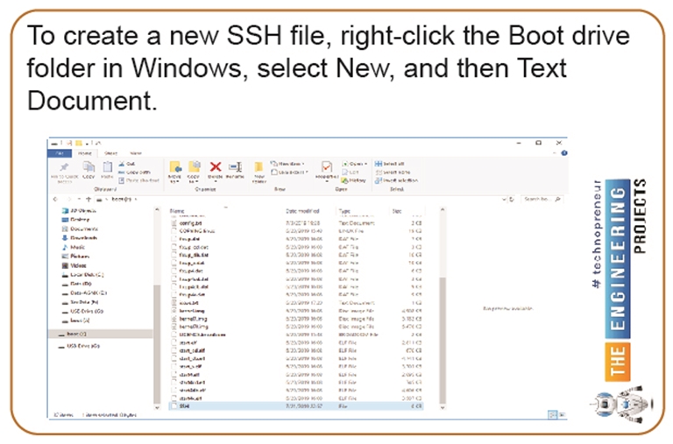The height and width of the screenshot is (444, 673).
Task: Click the Delete icon in the ribbon
Action: tap(215, 168)
